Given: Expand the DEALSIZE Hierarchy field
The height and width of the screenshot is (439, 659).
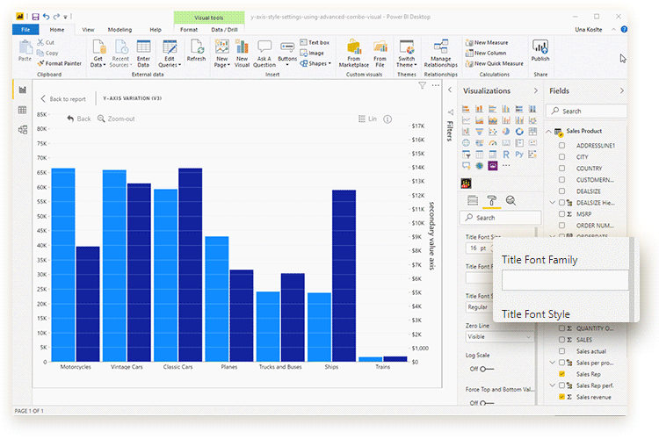Looking at the screenshot, I should tap(553, 203).
